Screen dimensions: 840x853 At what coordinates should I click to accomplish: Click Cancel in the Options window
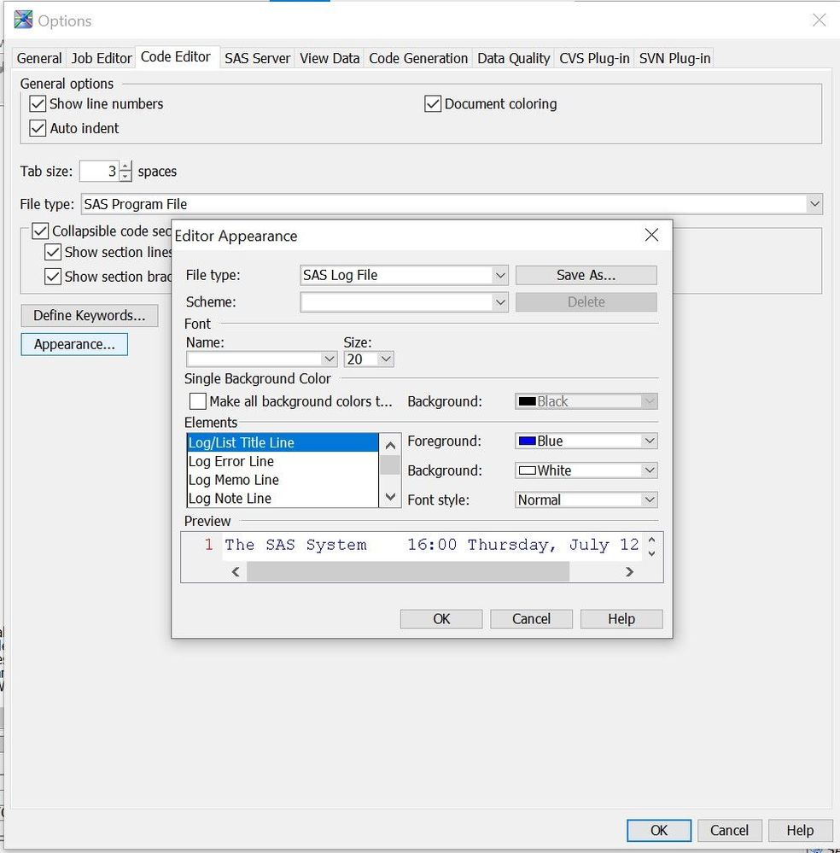point(730,830)
